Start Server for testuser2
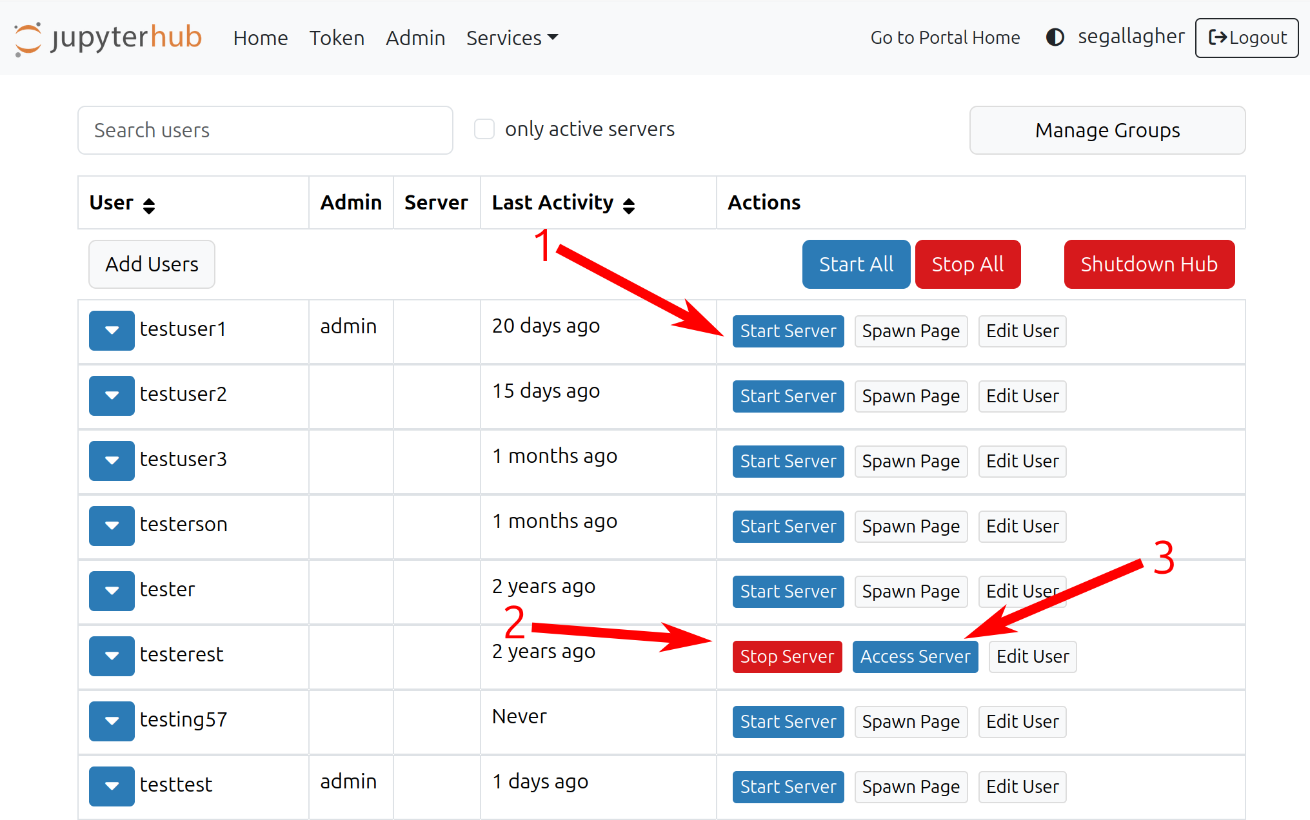The image size is (1310, 820). point(788,396)
